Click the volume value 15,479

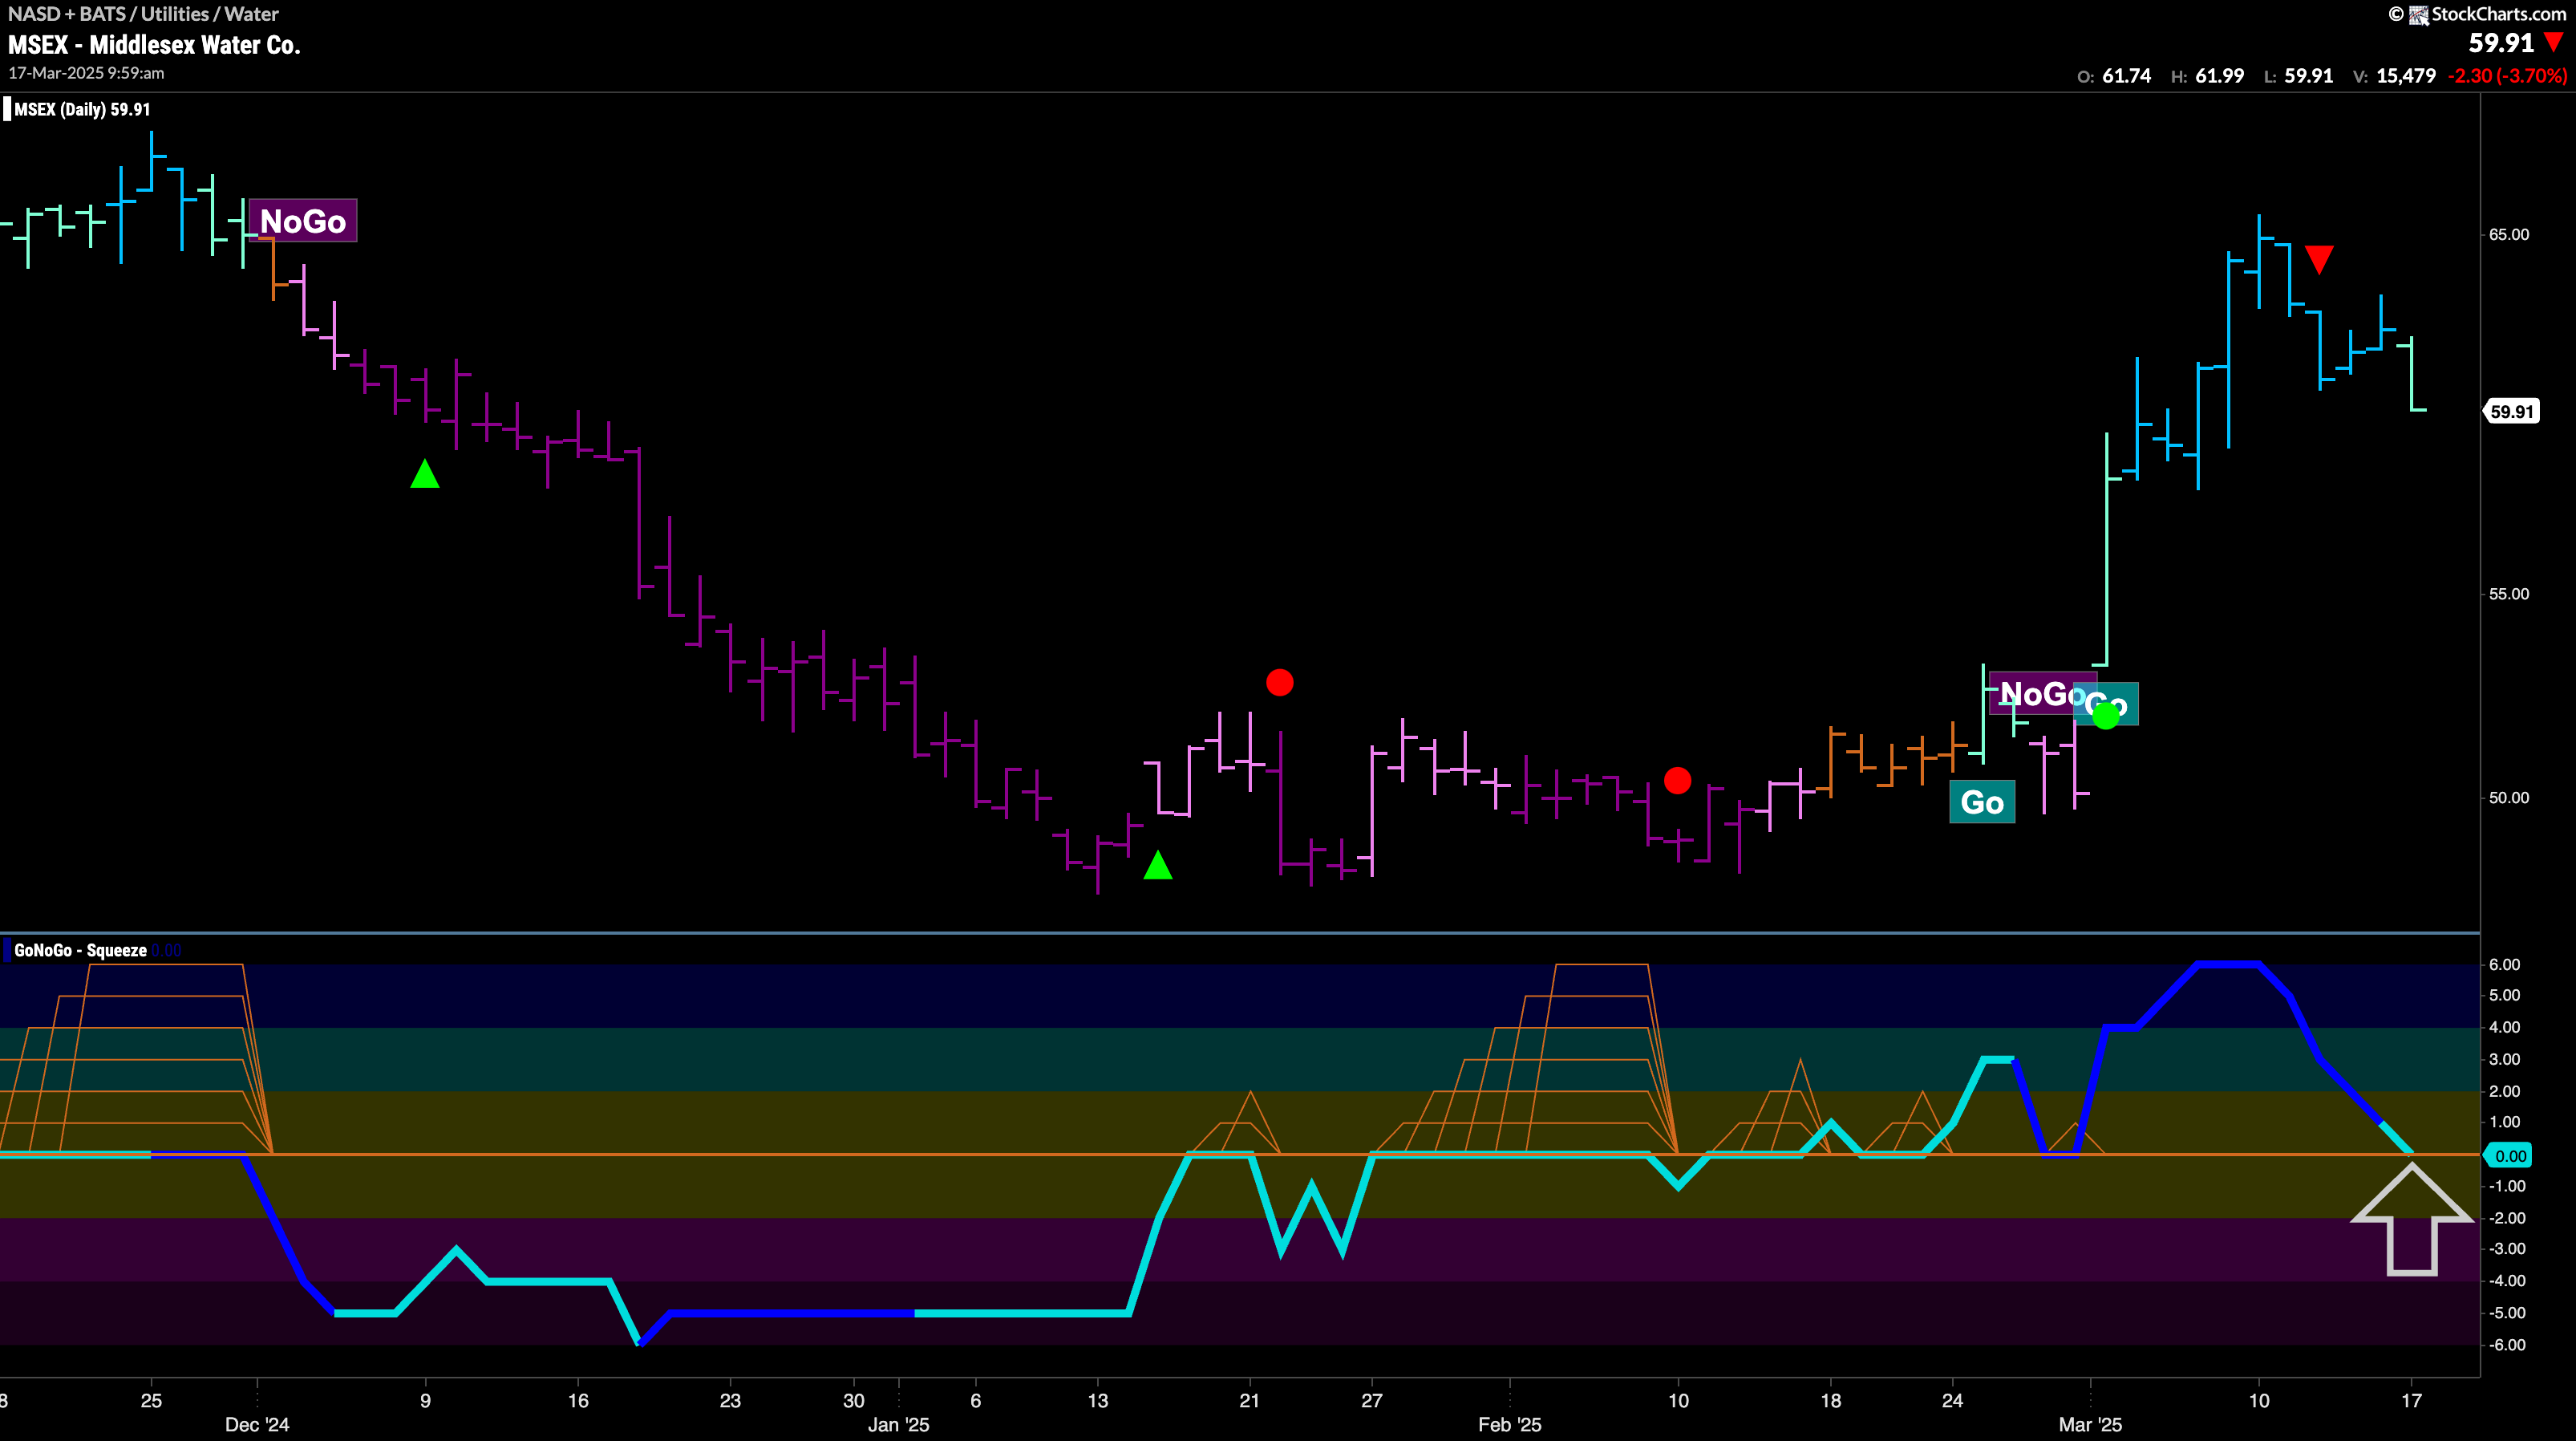point(2406,76)
